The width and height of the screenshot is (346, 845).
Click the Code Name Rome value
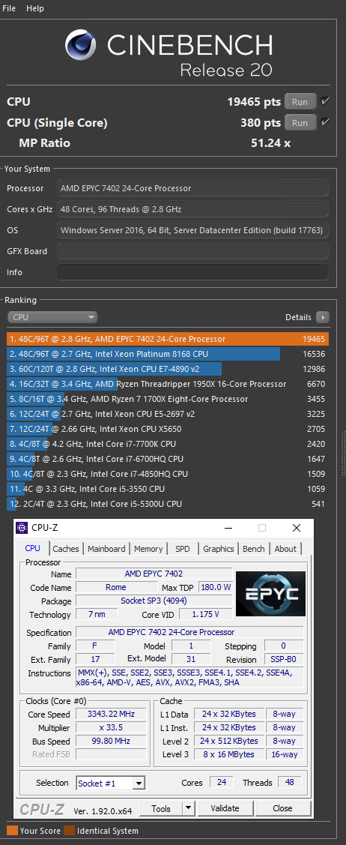116,587
